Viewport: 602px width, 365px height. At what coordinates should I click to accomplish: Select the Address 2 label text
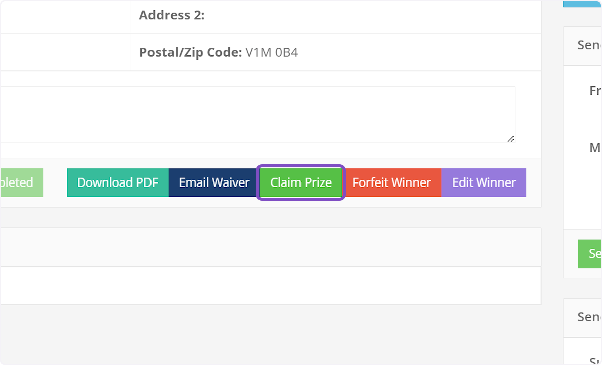tap(172, 15)
